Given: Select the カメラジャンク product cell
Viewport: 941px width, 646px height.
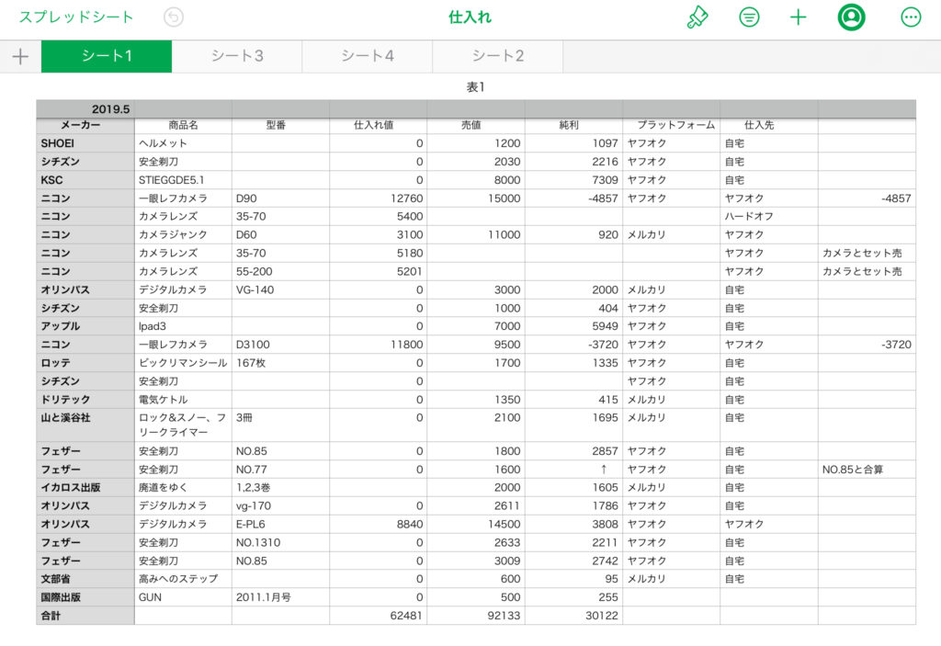Looking at the screenshot, I should click(x=183, y=234).
